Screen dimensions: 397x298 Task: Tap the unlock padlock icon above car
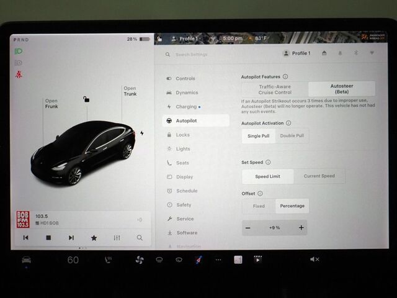pyautogui.click(x=86, y=99)
